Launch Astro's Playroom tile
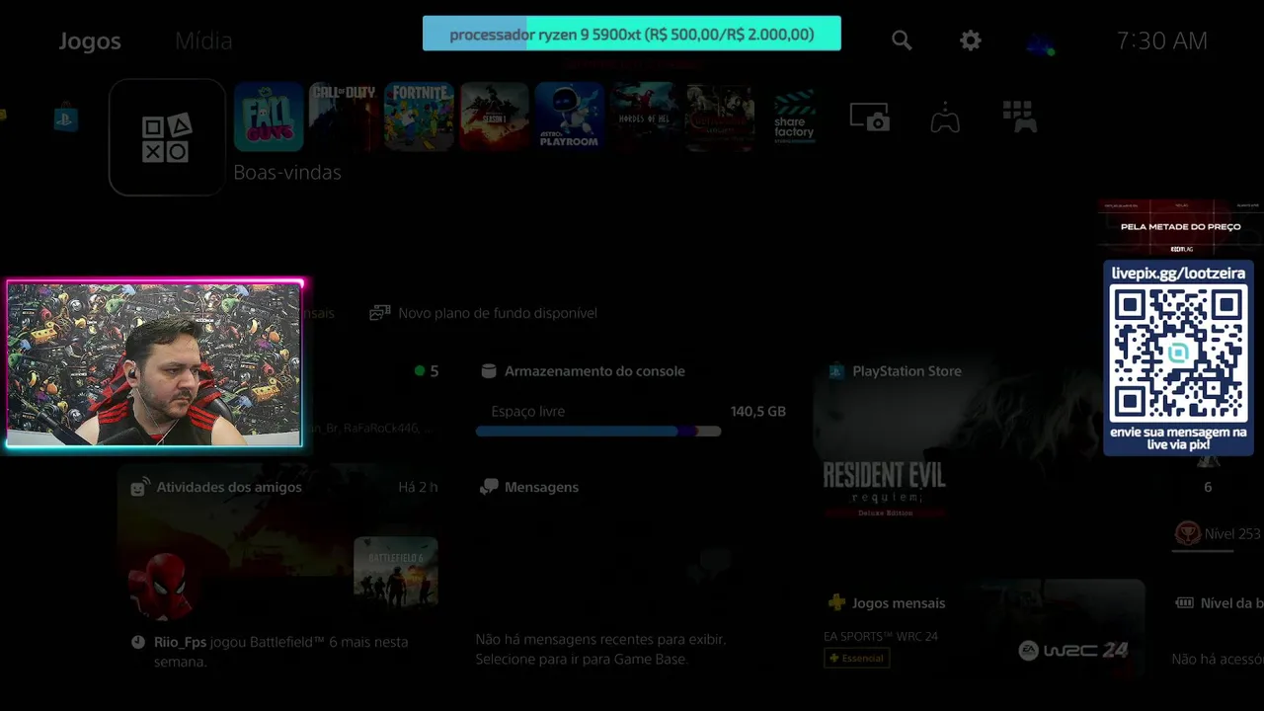 coord(569,117)
